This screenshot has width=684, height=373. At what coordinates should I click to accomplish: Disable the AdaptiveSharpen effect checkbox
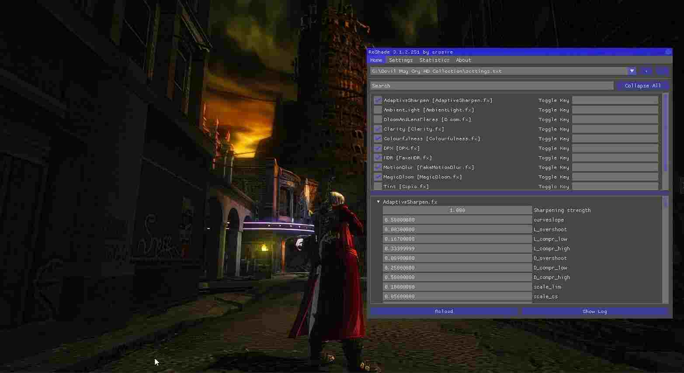[378, 100]
